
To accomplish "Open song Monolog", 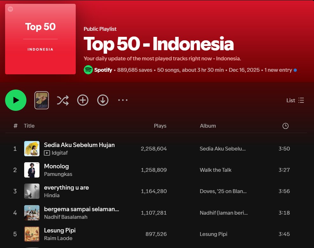I will (56, 166).
